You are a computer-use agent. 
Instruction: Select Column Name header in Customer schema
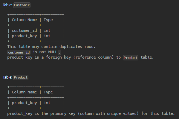pos(24,20)
